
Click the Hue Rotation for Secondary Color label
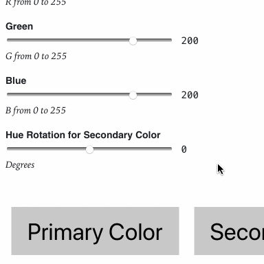click(x=83, y=135)
